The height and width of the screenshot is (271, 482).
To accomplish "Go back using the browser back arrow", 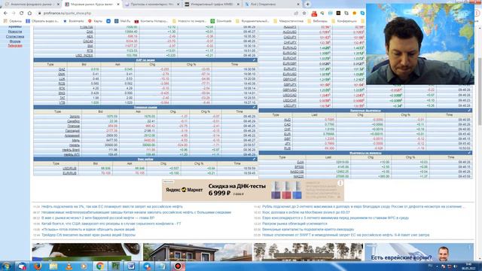I will click(5, 14).
